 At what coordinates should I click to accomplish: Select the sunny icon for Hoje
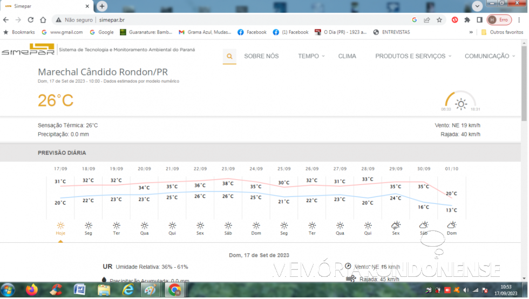[x=60, y=226]
